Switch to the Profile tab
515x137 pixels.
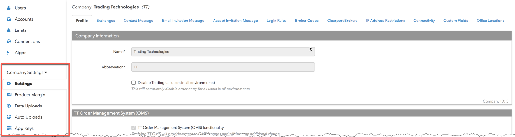pyautogui.click(x=82, y=21)
